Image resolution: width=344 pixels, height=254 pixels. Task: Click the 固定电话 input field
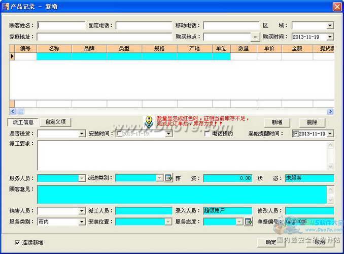[144, 25]
